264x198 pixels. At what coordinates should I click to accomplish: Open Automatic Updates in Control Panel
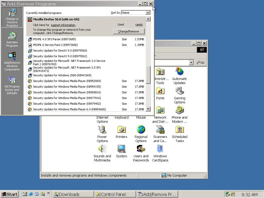pyautogui.click(x=179, y=76)
